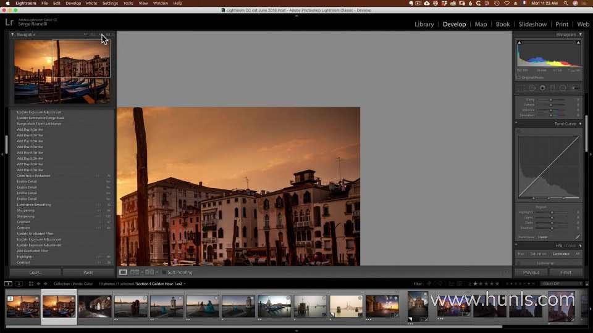Toggle the Original Photo checkbox
The image size is (593, 333).
(519, 78)
